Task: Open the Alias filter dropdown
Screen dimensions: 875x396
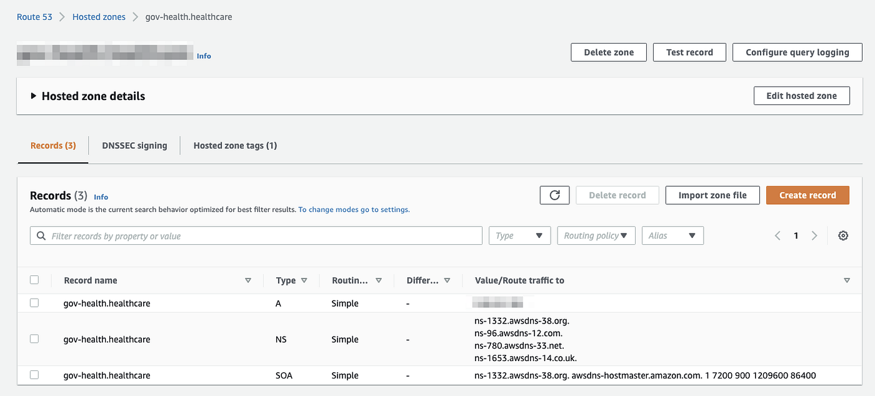Action: [x=672, y=235]
